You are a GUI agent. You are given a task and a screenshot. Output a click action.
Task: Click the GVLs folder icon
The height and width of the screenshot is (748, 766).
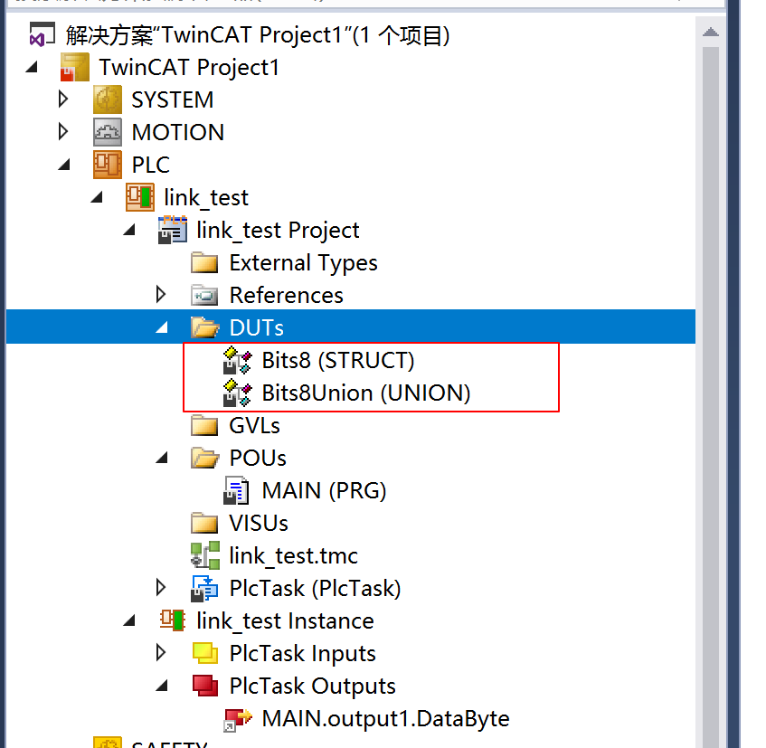pos(204,425)
